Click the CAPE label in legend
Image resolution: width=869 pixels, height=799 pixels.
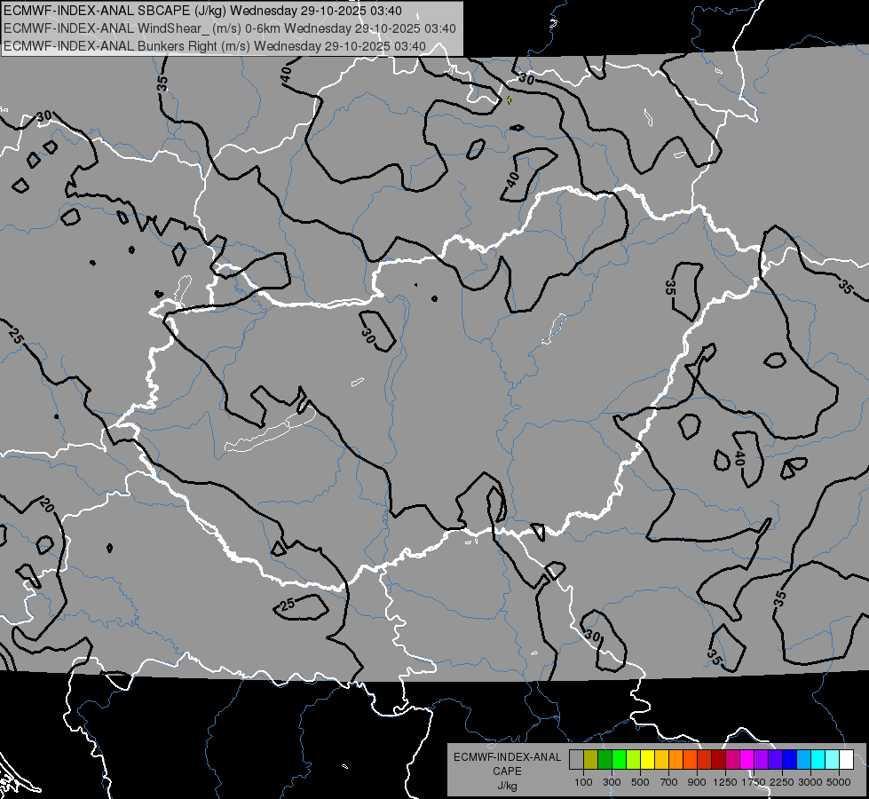coord(507,771)
